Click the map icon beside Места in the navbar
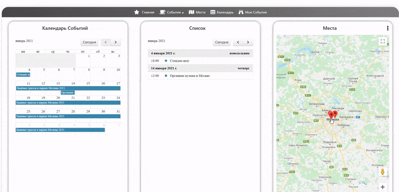 pyautogui.click(x=192, y=12)
